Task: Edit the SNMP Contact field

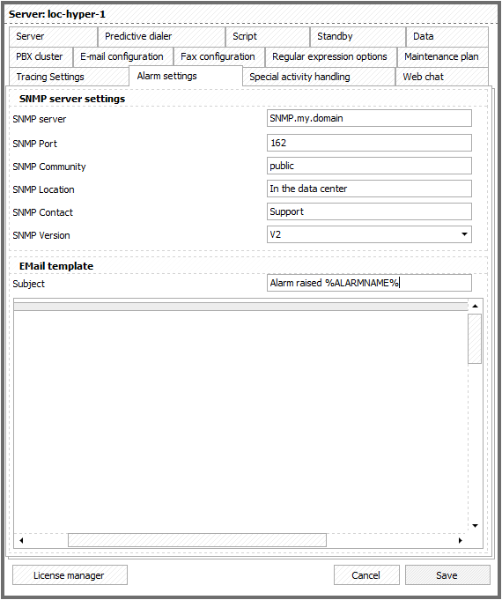Action: 369,211
